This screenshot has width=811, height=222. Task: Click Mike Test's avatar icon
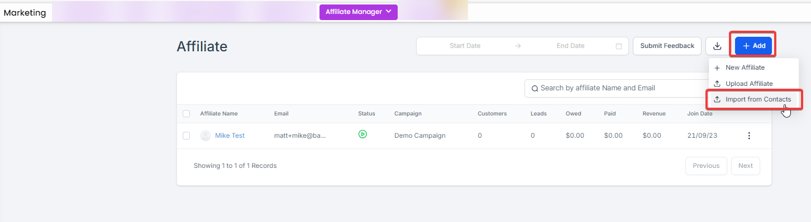[206, 136]
